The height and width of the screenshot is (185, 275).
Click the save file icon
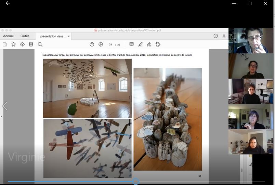(5, 44)
